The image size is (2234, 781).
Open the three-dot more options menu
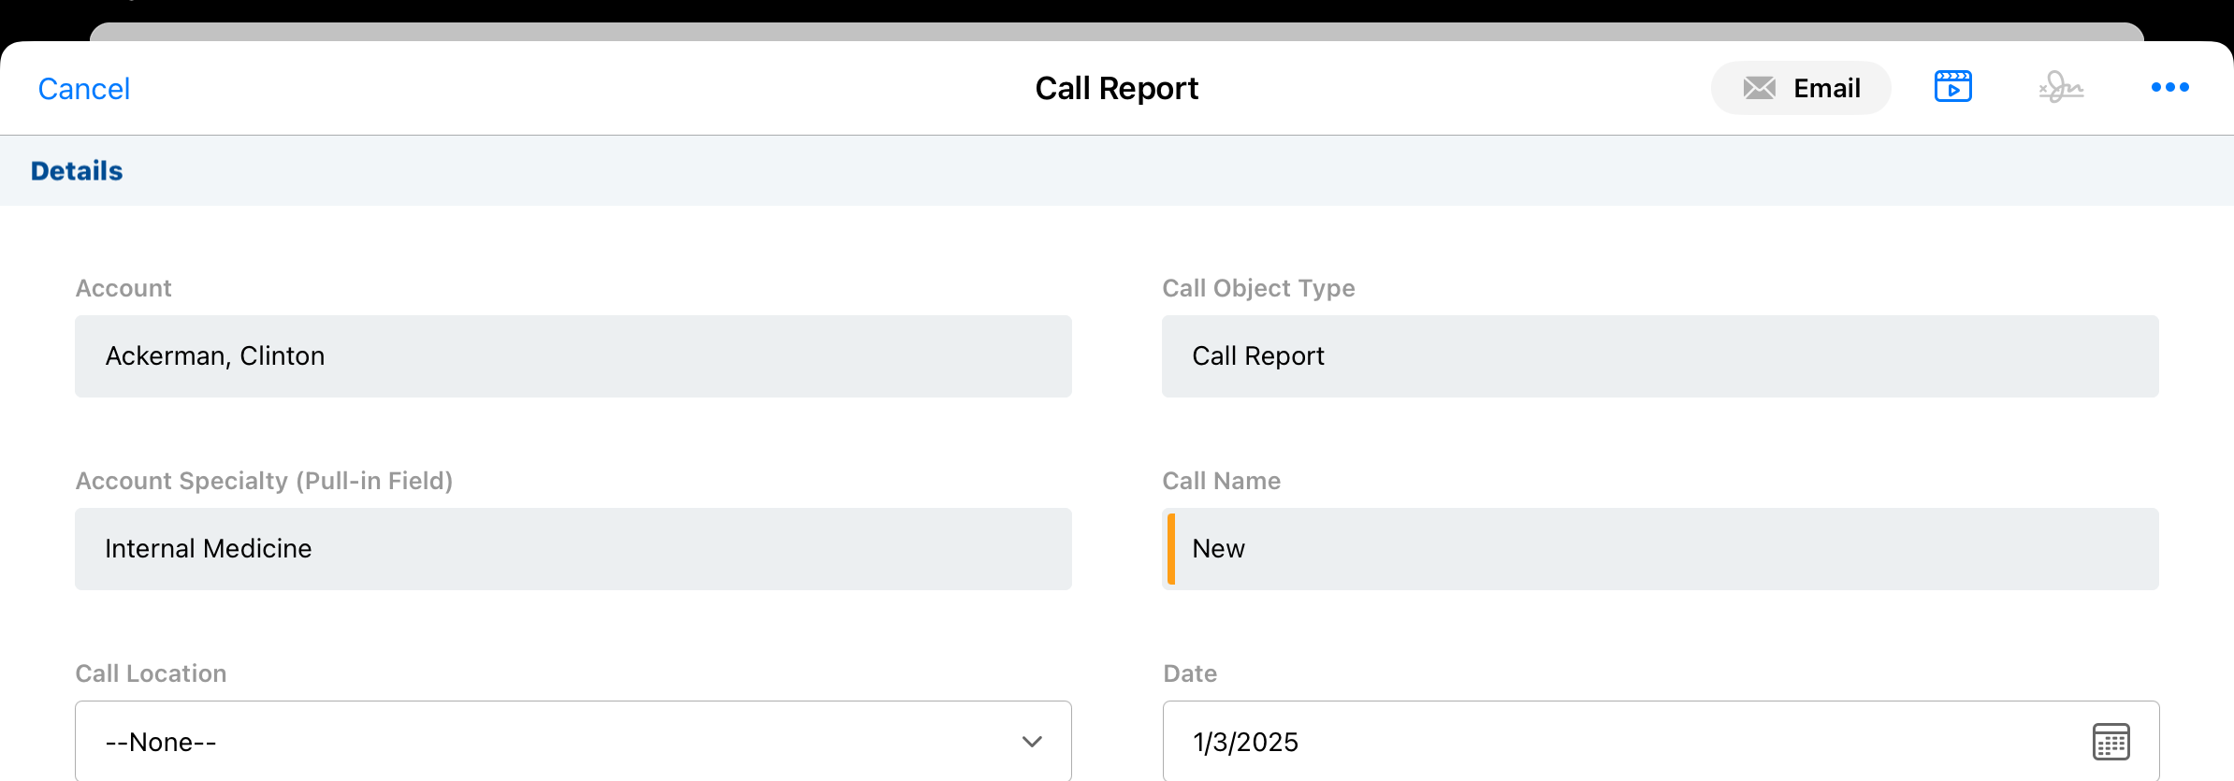tap(2169, 87)
